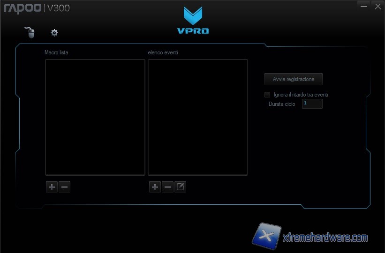Screen dimensions: 385x253
Task: Open the gear settings icon
Action: (x=54, y=33)
